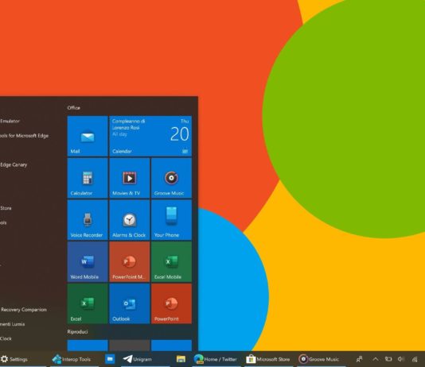Open File Explorer from the taskbar
The image size is (425, 367).
point(181,359)
